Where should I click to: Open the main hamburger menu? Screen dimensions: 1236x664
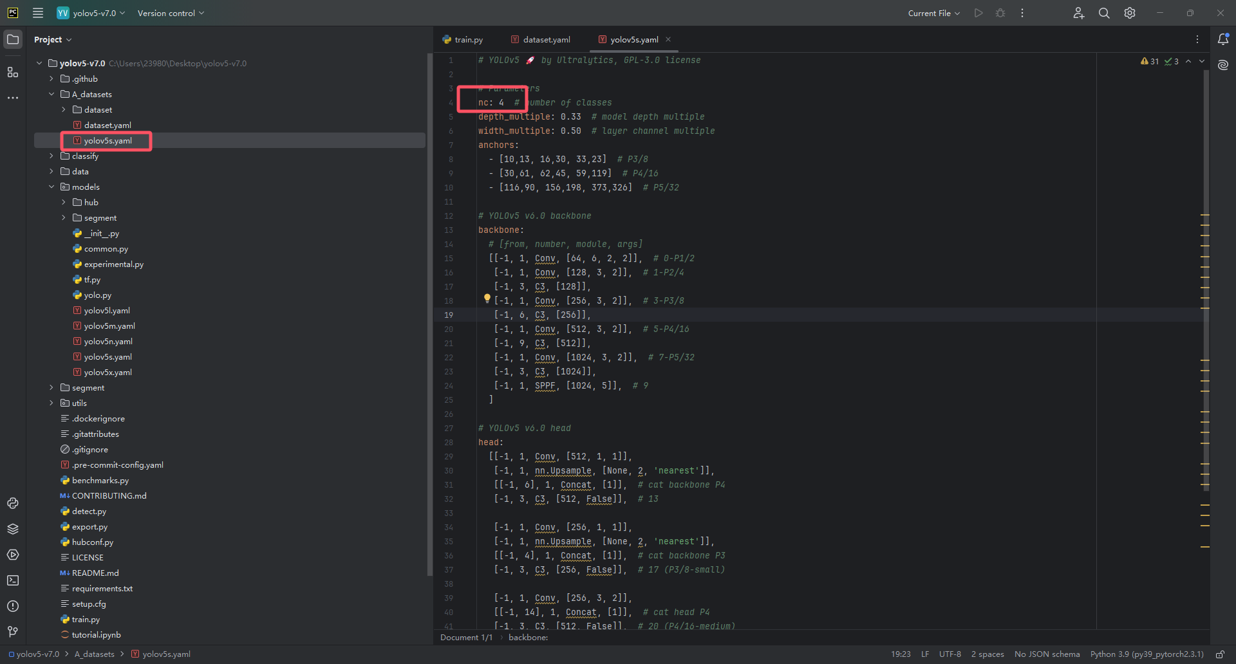38,13
